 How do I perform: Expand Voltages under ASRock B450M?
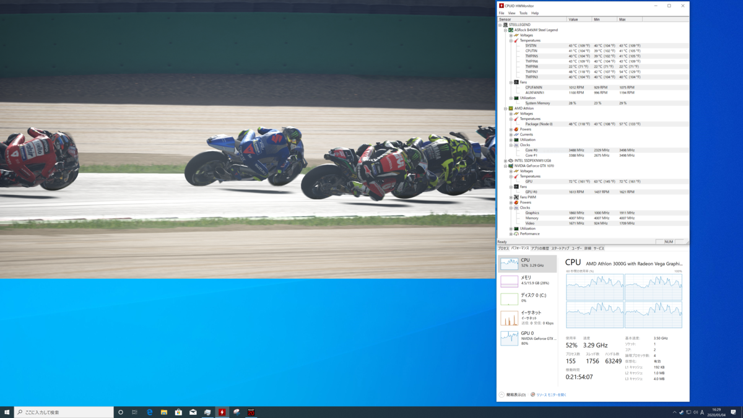pyautogui.click(x=511, y=35)
